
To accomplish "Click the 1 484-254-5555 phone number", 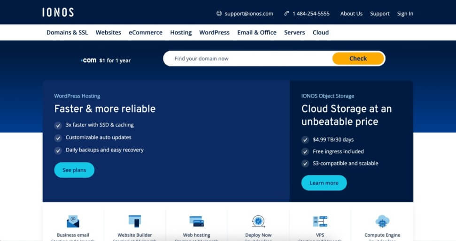I will pyautogui.click(x=311, y=14).
